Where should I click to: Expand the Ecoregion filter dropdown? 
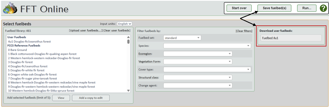[x=198, y=54]
